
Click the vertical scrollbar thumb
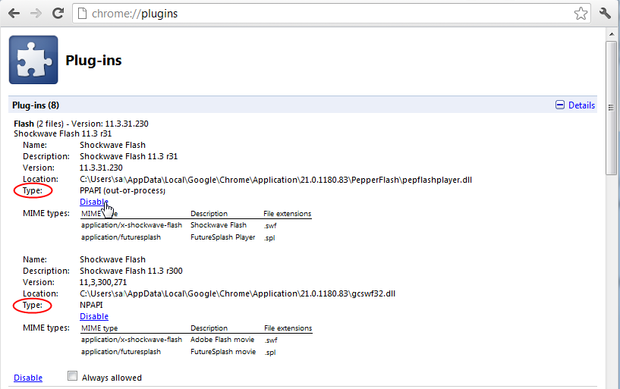pos(612,108)
